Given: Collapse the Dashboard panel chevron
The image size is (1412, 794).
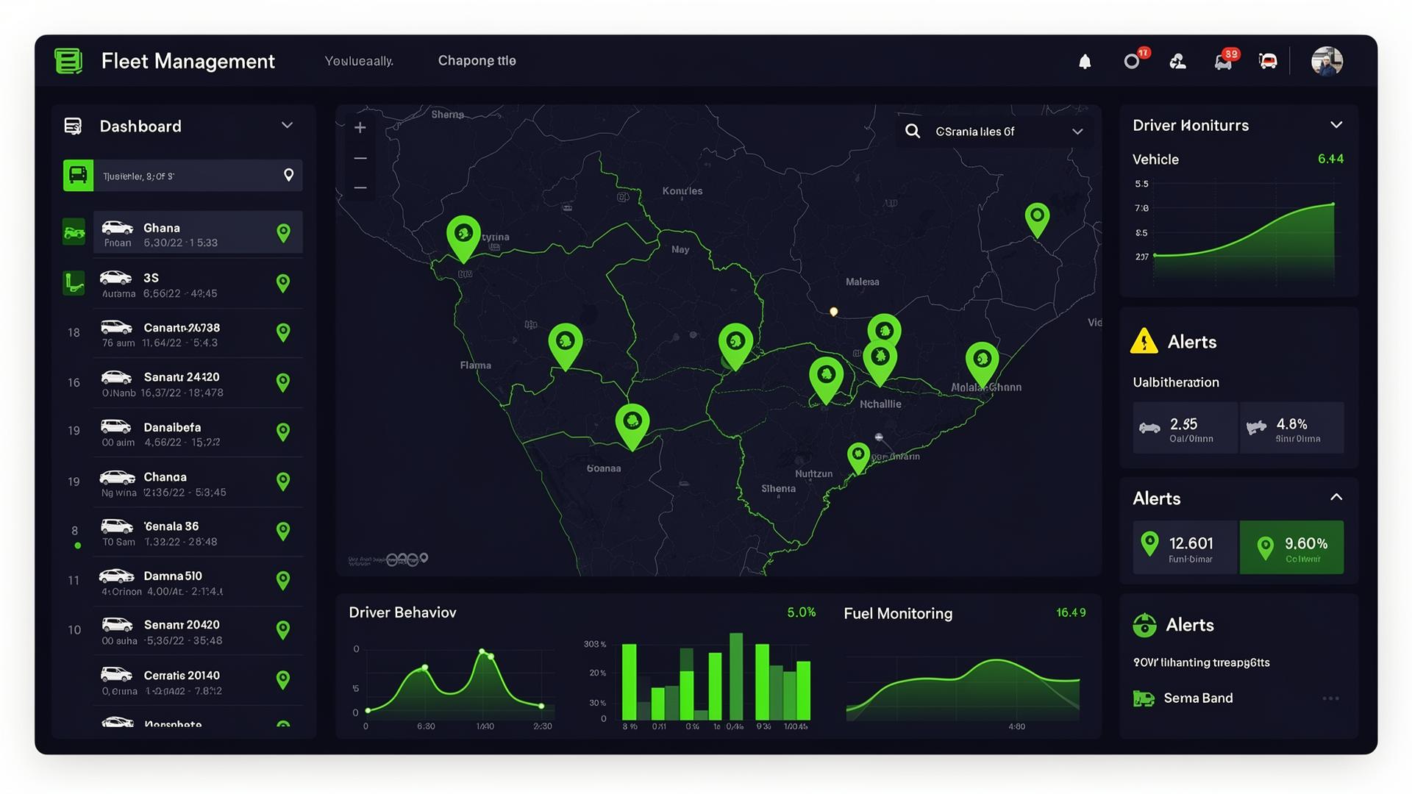Looking at the screenshot, I should click(x=287, y=126).
